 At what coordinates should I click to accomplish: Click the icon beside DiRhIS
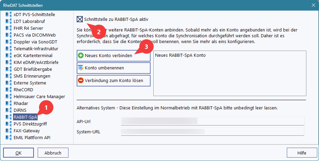9,110
